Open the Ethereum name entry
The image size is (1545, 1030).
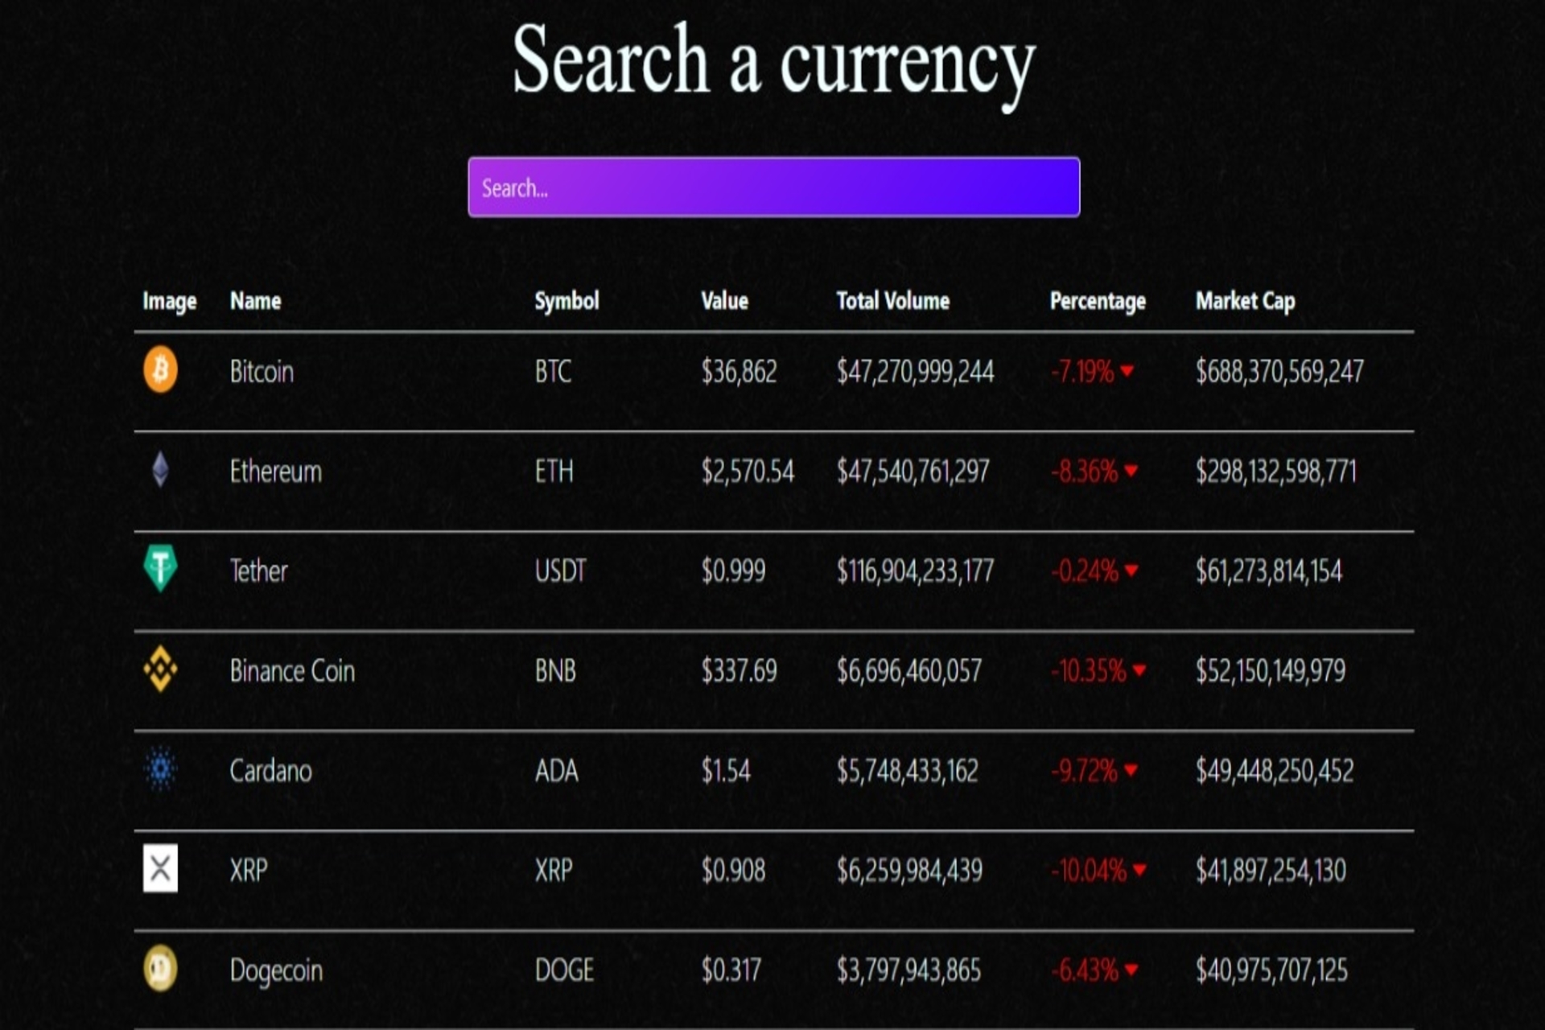(x=275, y=471)
